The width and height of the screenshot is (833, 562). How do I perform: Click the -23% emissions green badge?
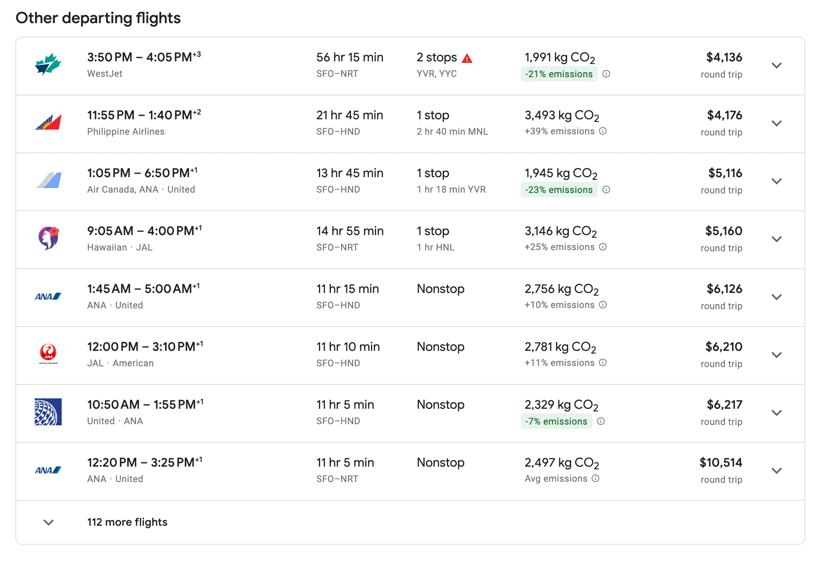point(559,190)
